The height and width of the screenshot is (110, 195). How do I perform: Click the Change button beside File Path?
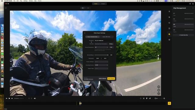[111, 44]
